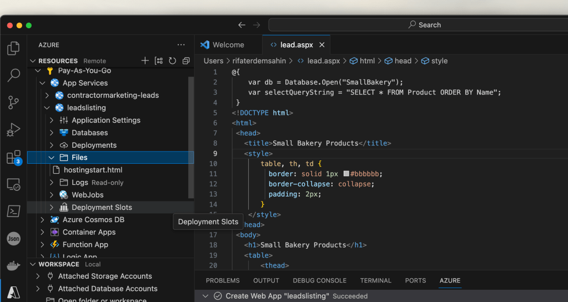Image resolution: width=568 pixels, height=302 pixels.
Task: Open the Search view in the activity bar
Action: point(13,75)
